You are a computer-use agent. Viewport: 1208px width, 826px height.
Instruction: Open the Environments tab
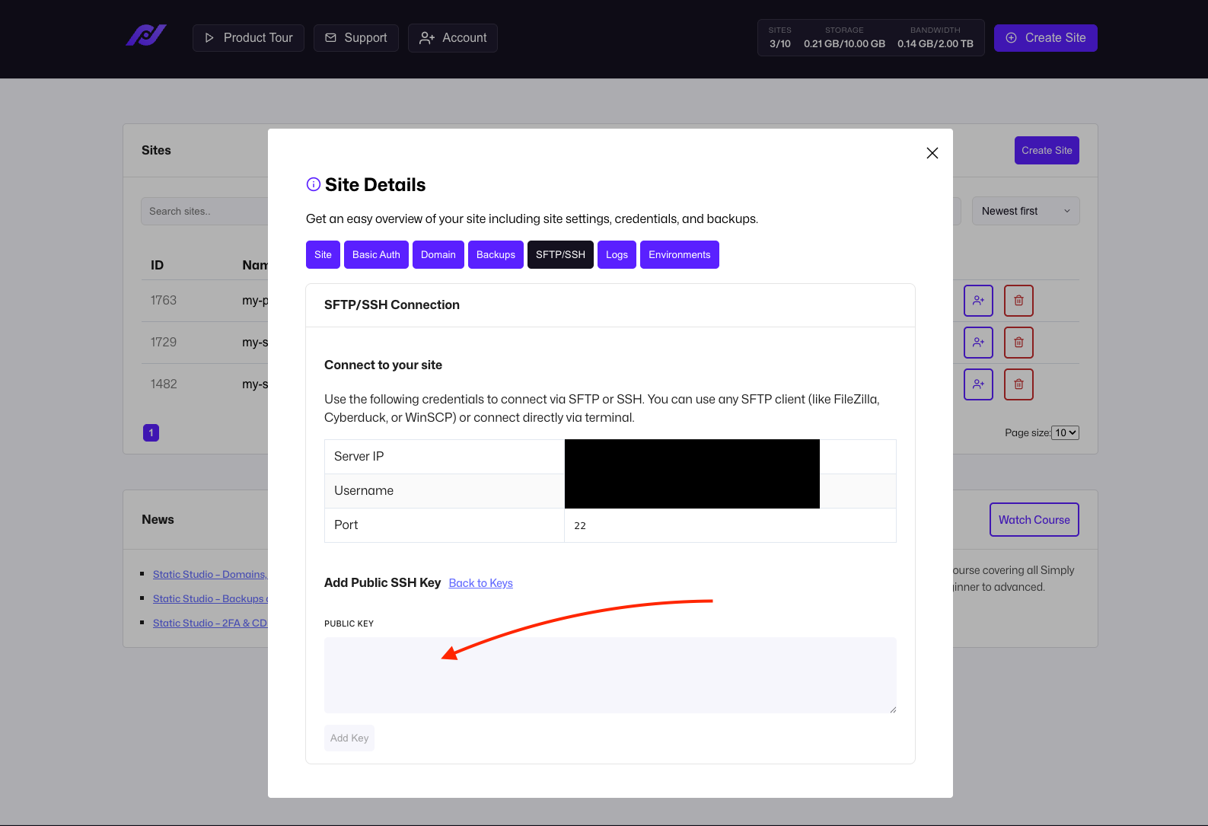(680, 255)
